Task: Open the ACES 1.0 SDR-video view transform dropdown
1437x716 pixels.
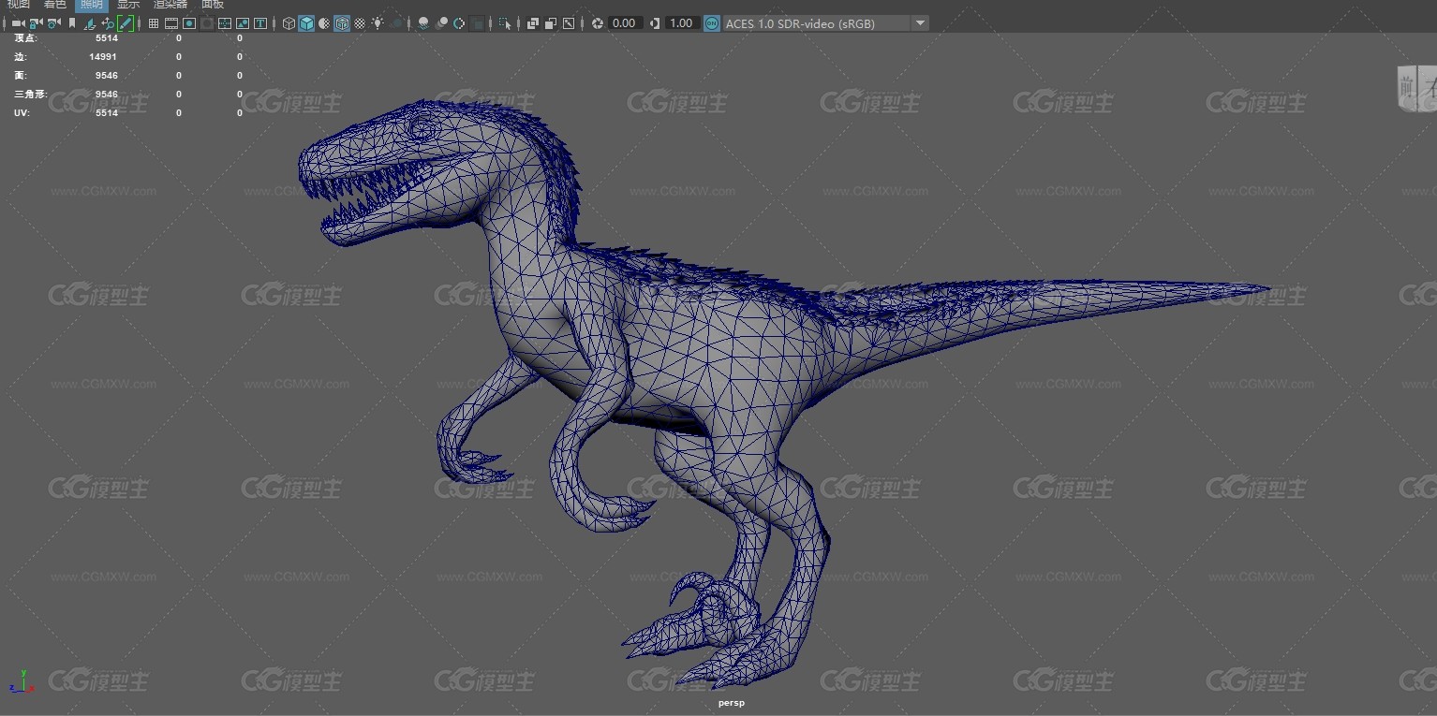Action: (x=825, y=23)
